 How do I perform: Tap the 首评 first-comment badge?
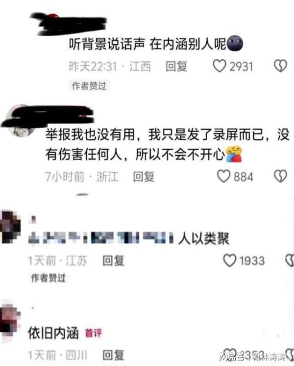93,333
